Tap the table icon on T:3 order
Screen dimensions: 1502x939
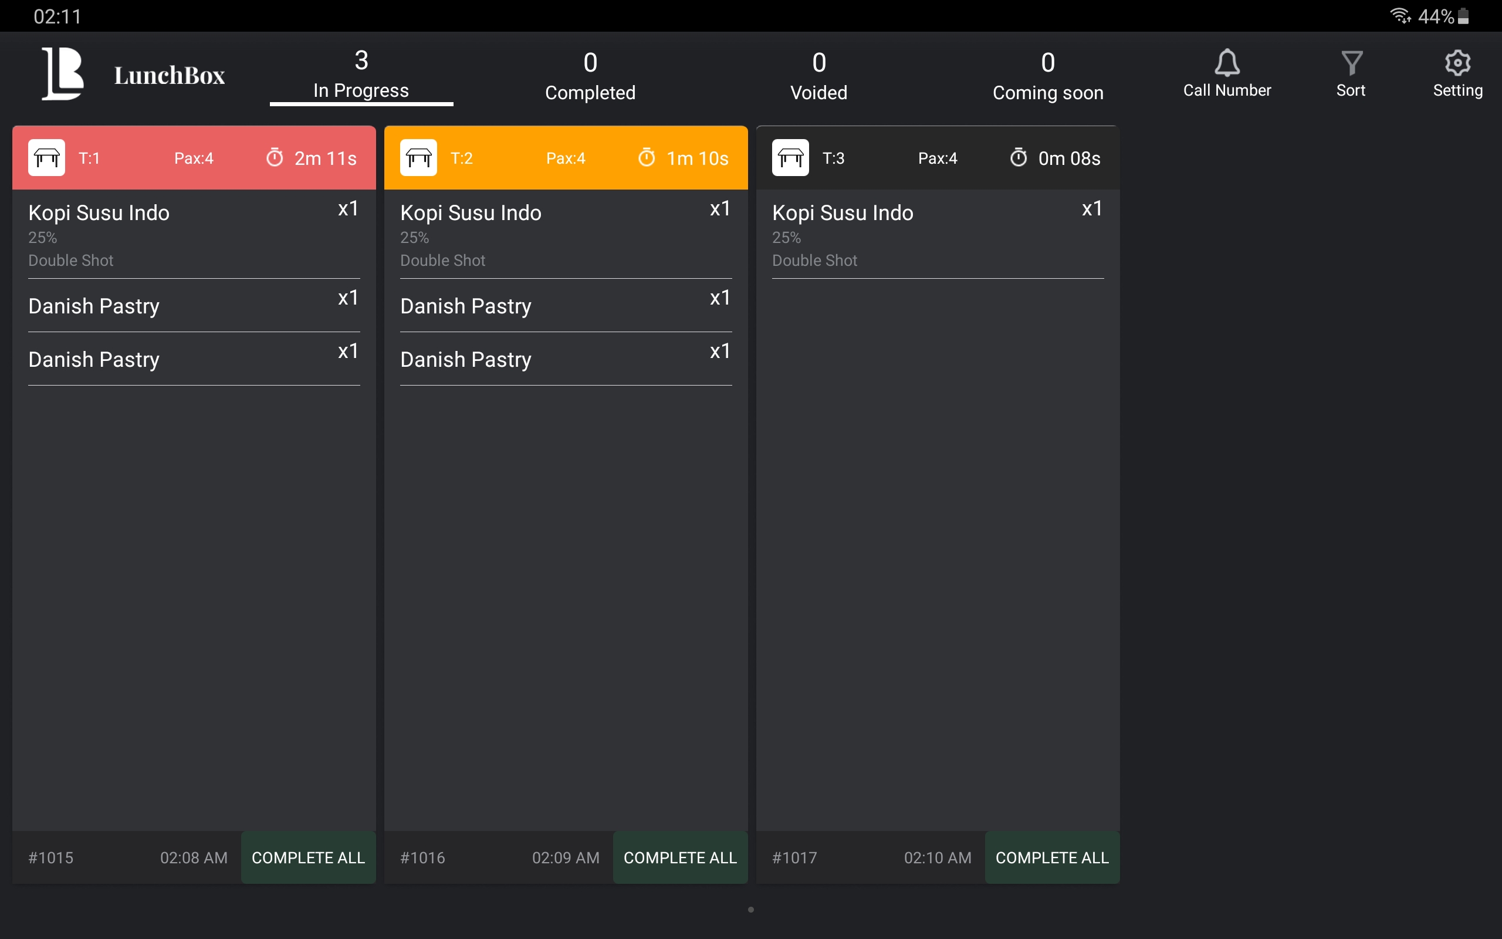point(790,158)
